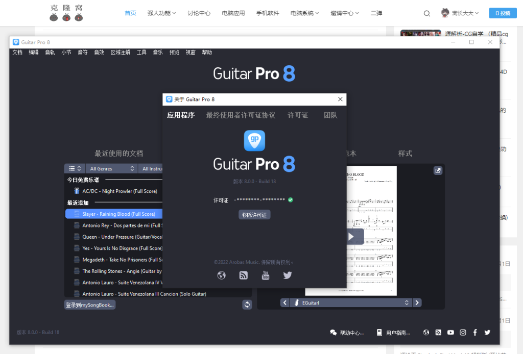The width and height of the screenshot is (523, 354).
Task: Open the 音轨 menu
Action: point(50,53)
